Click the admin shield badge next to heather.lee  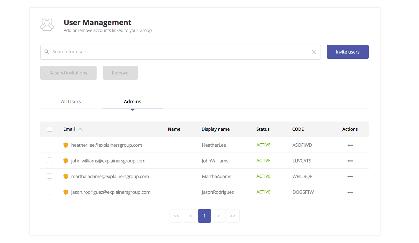click(x=66, y=145)
